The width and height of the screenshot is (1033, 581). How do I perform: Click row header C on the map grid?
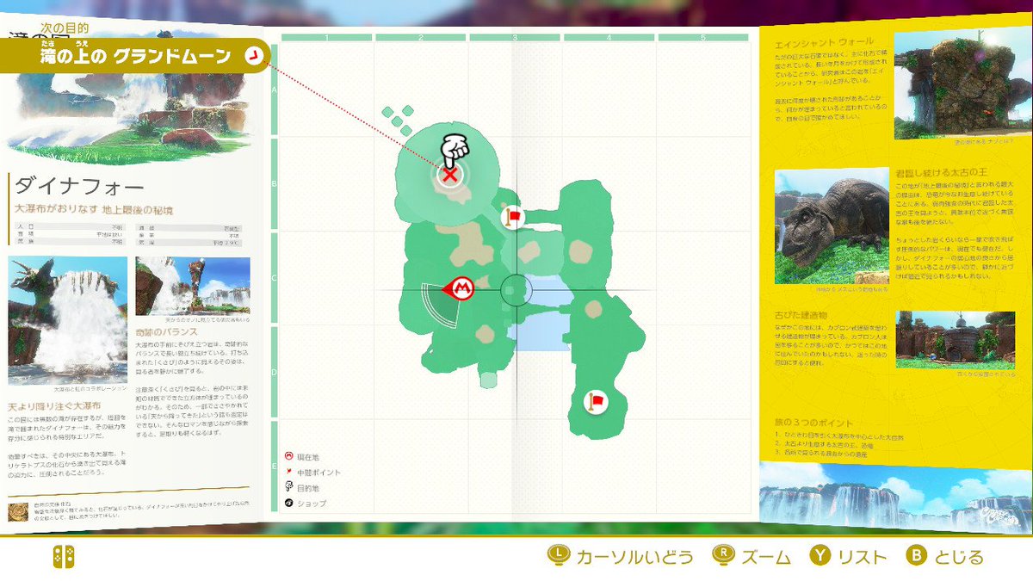click(x=275, y=278)
